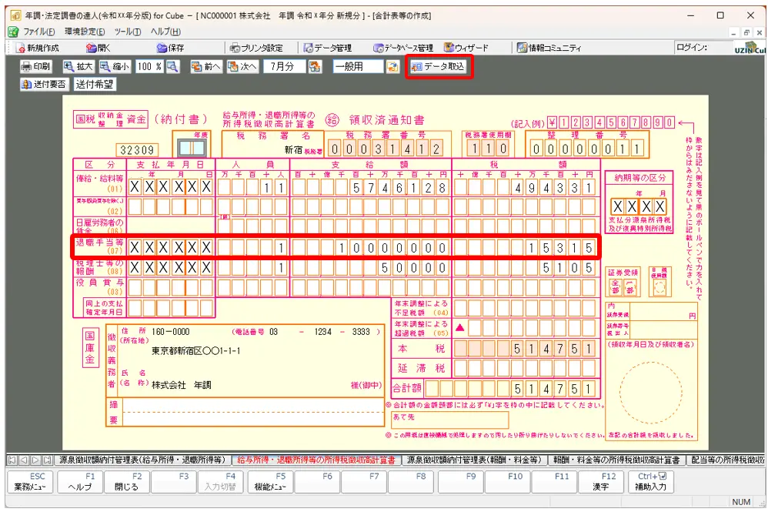Viewport: 768px width, 512px height.
Task: Click the 印刷 print button
Action: [x=35, y=66]
